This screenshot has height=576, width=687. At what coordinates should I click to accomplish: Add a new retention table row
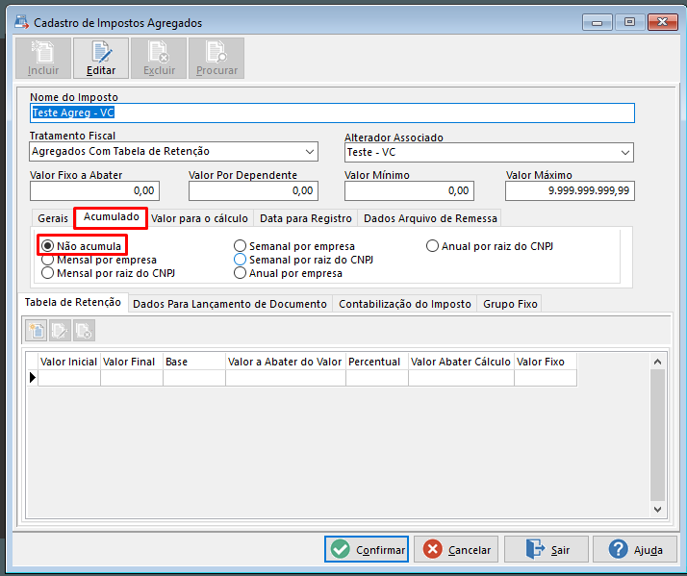pyautogui.click(x=36, y=330)
